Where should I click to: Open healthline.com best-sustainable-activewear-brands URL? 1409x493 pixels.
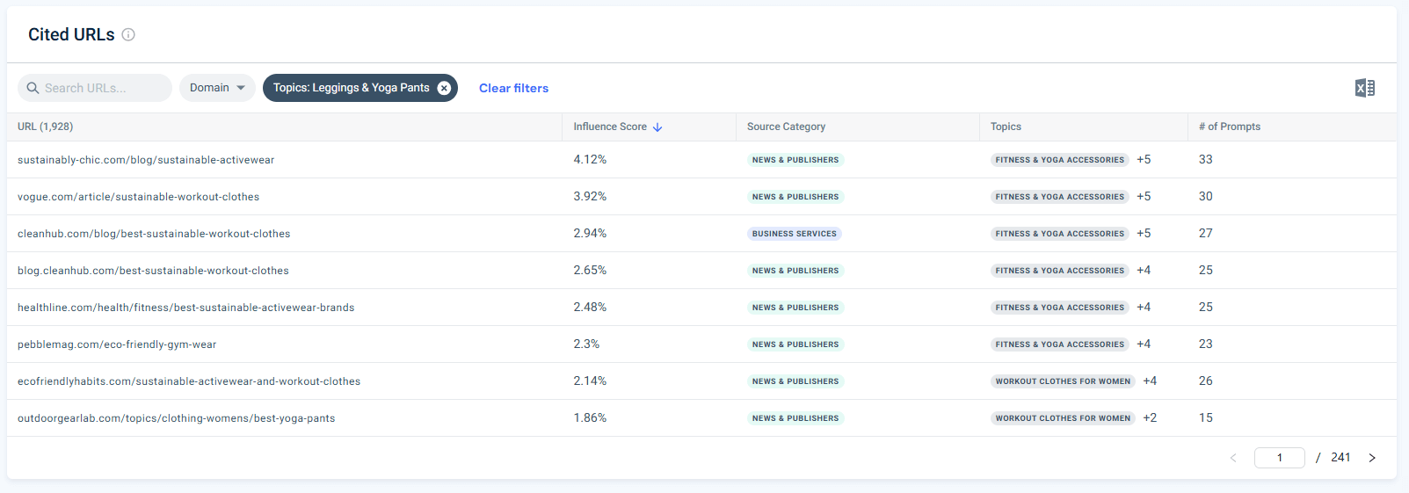coord(185,308)
